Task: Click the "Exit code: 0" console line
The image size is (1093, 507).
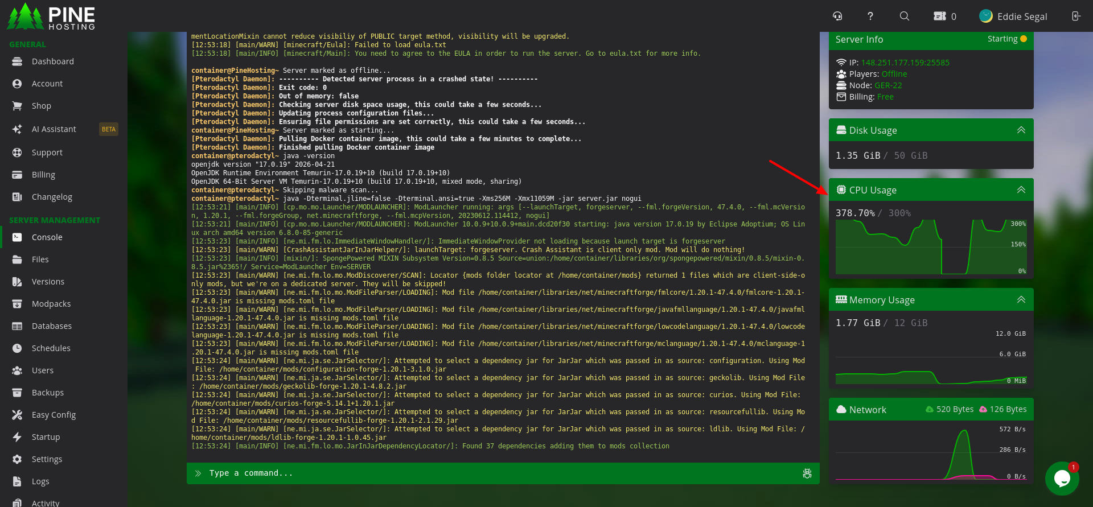Action: click(303, 88)
